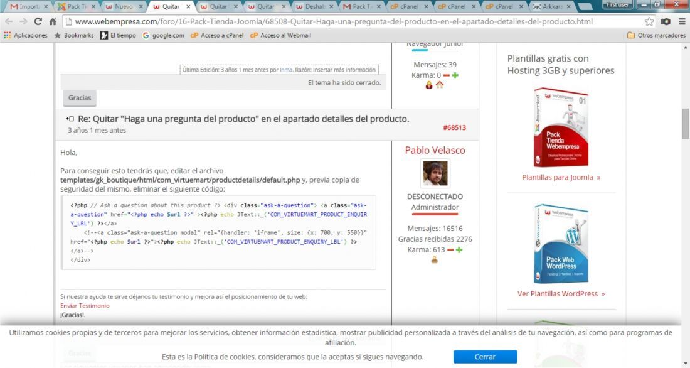Screen dimensions: 690x368
Task: Open the El tiempo bookmark
Action: pyautogui.click(x=118, y=35)
